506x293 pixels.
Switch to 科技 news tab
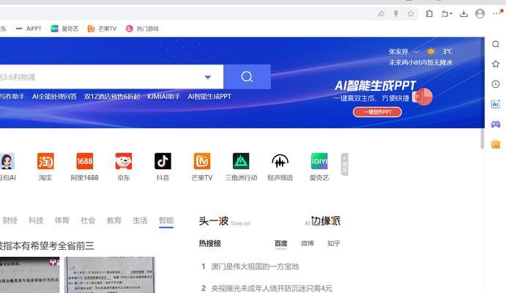click(x=36, y=220)
